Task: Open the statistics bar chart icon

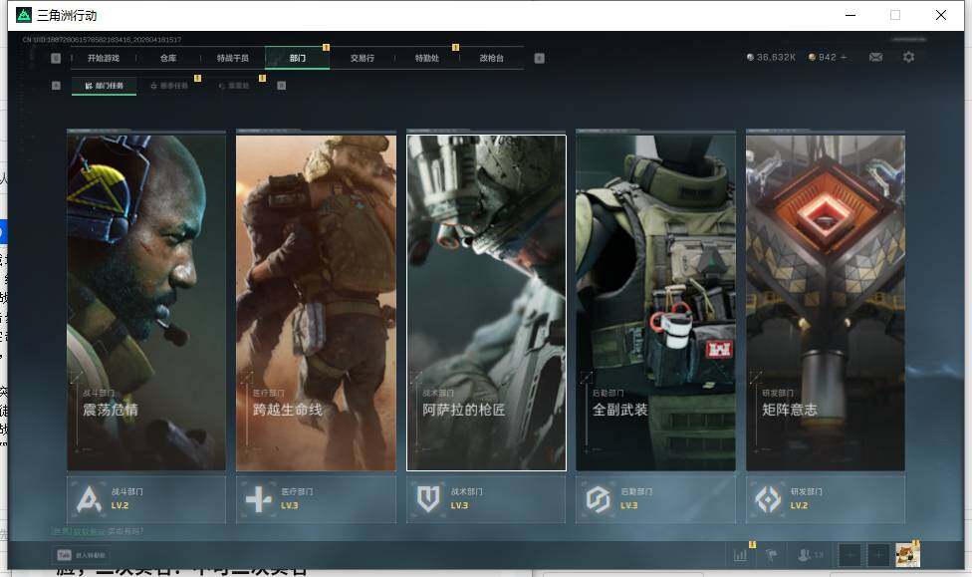Action: pos(740,555)
